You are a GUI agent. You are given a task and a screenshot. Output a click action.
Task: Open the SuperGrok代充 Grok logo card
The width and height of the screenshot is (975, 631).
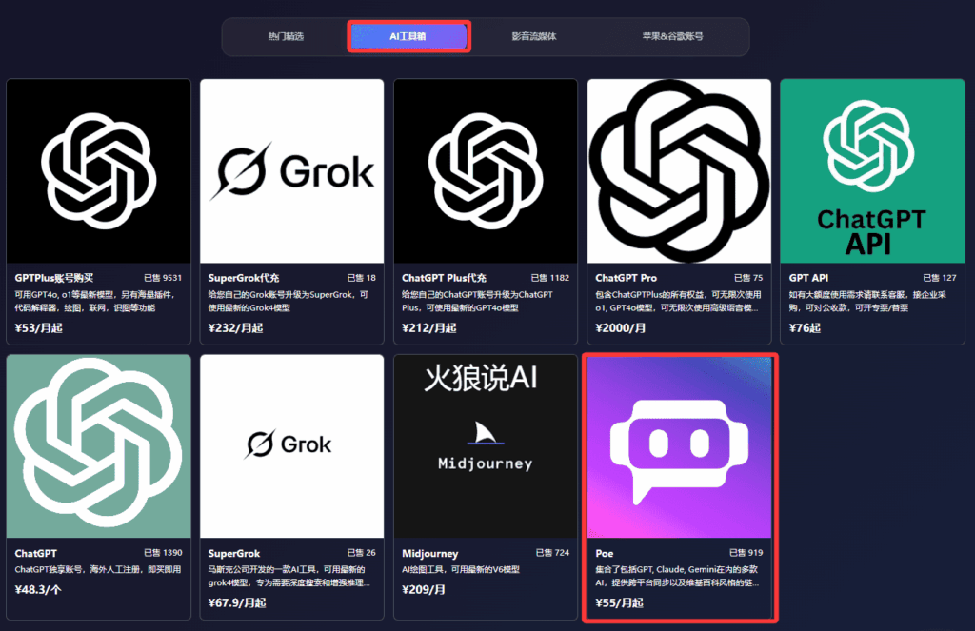coord(291,170)
